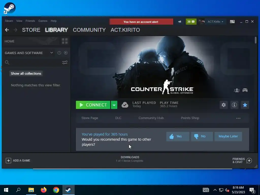260x195 pixels.
Task: Show game info with the i icon
Action: click(234, 105)
